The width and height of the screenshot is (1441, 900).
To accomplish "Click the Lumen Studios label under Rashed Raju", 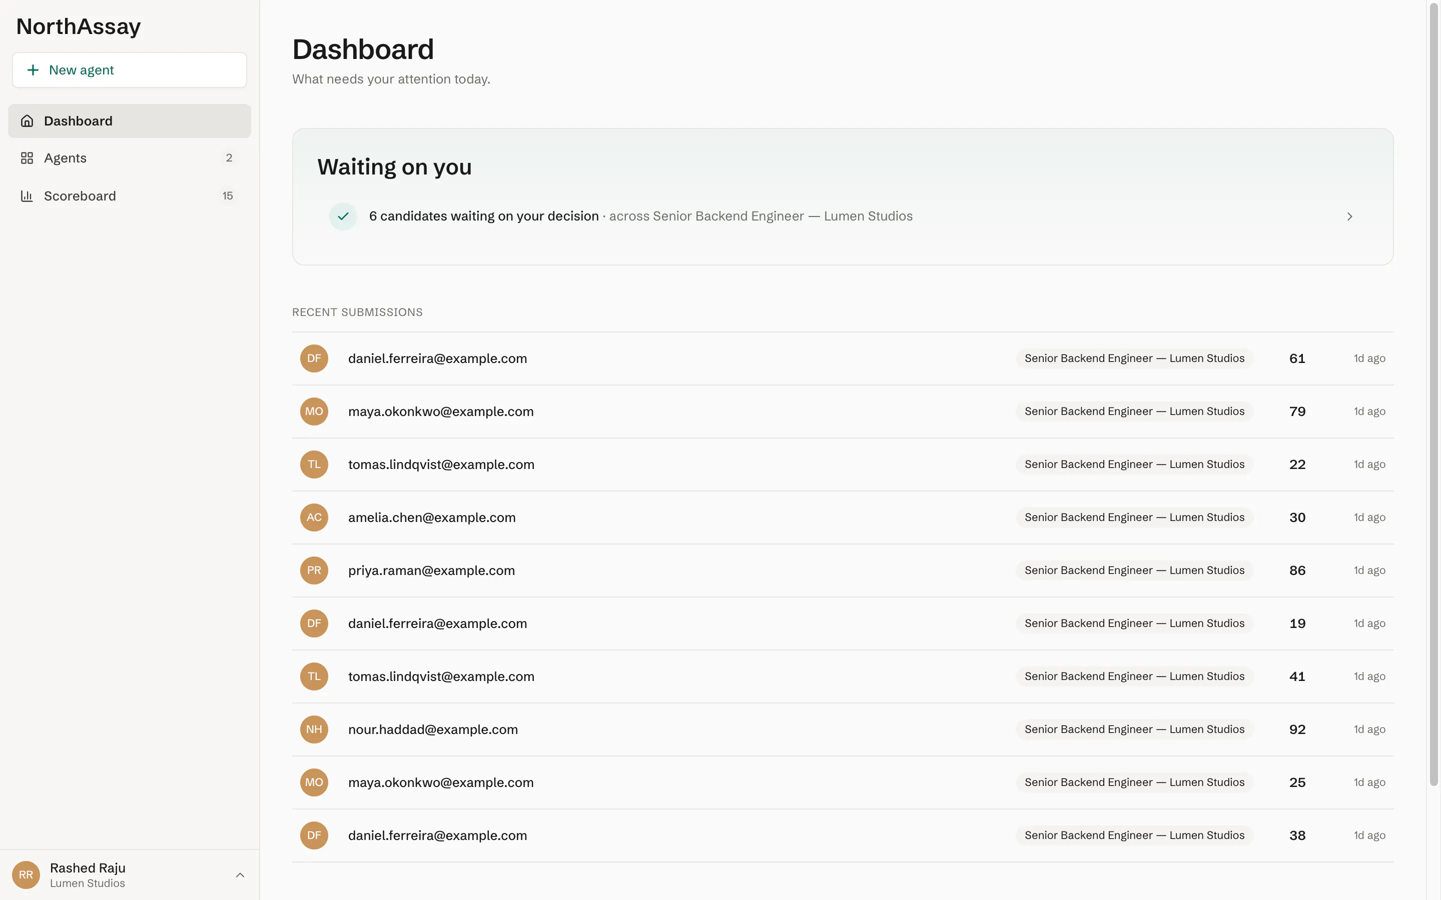I will click(x=88, y=883).
